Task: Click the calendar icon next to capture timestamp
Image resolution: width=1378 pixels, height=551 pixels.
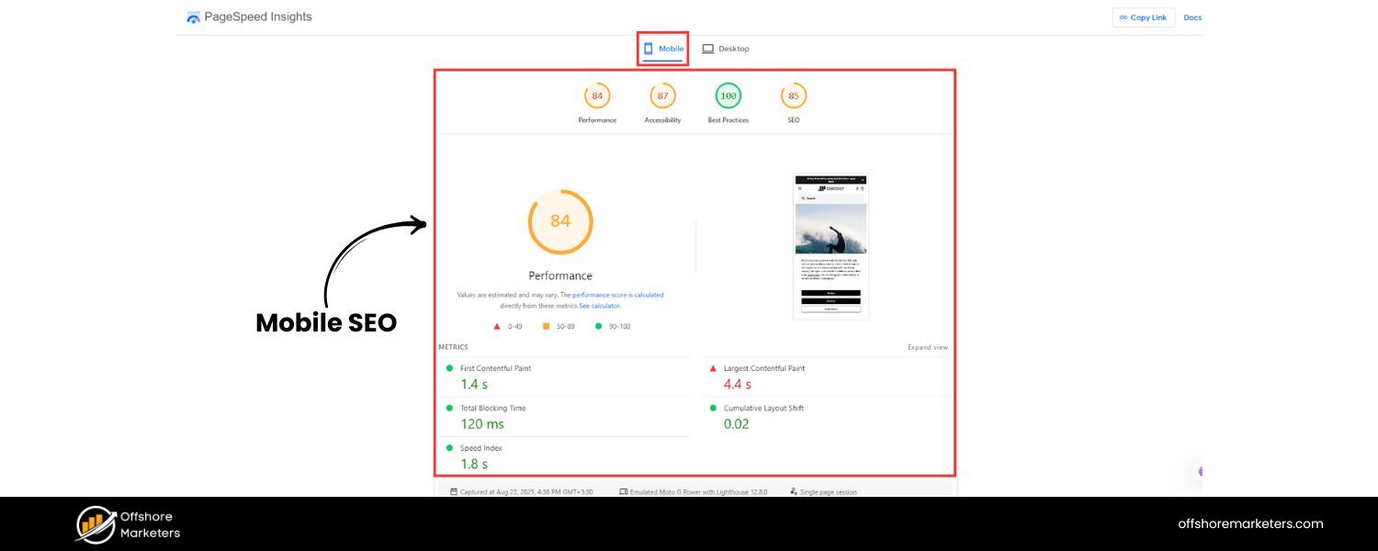Action: coord(453,491)
